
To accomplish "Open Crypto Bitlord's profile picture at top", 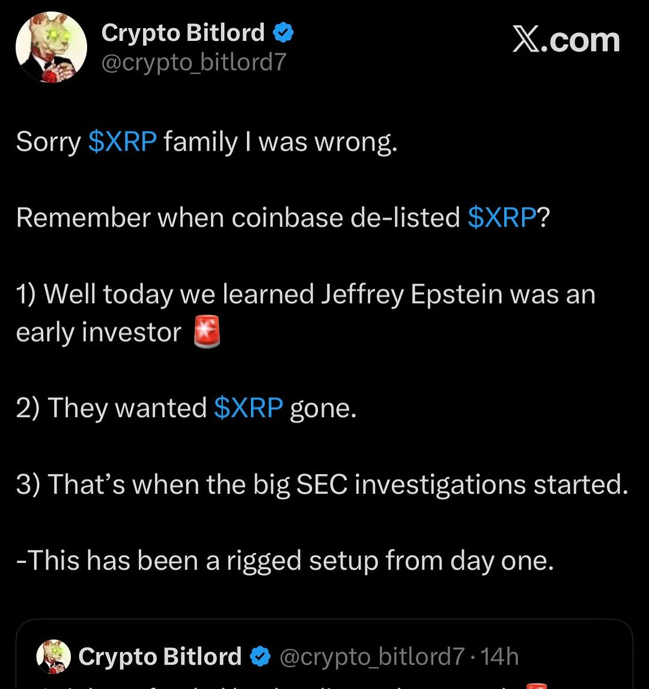I will 51,47.
